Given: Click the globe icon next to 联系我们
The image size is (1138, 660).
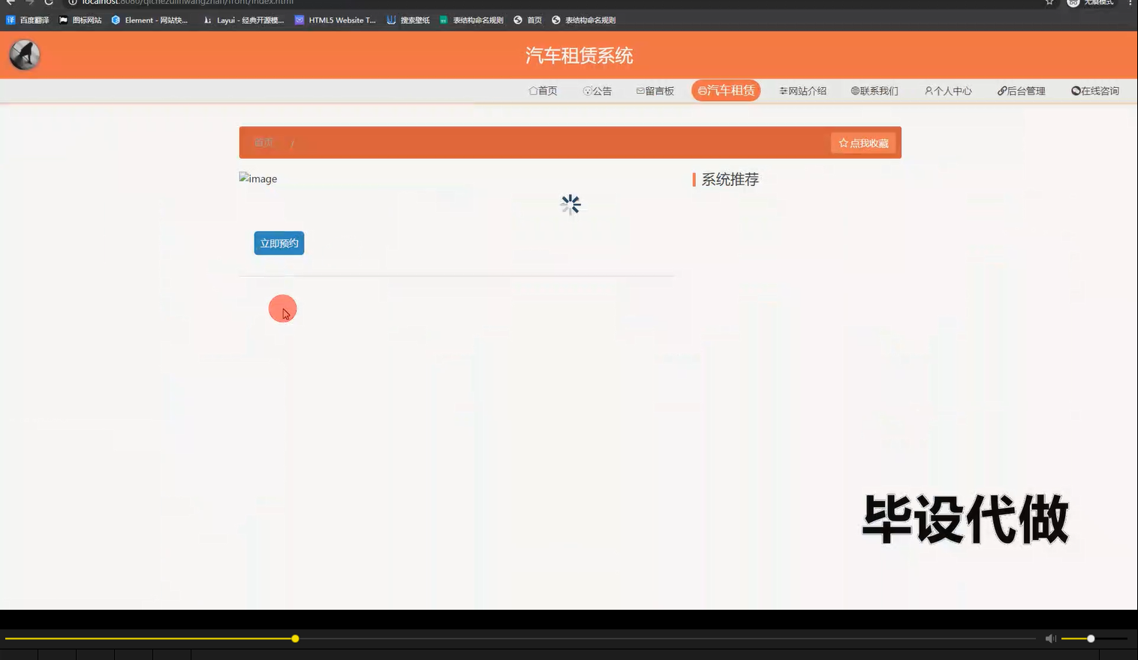Looking at the screenshot, I should pos(853,90).
